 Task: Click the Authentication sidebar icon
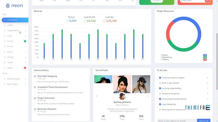[4, 79]
